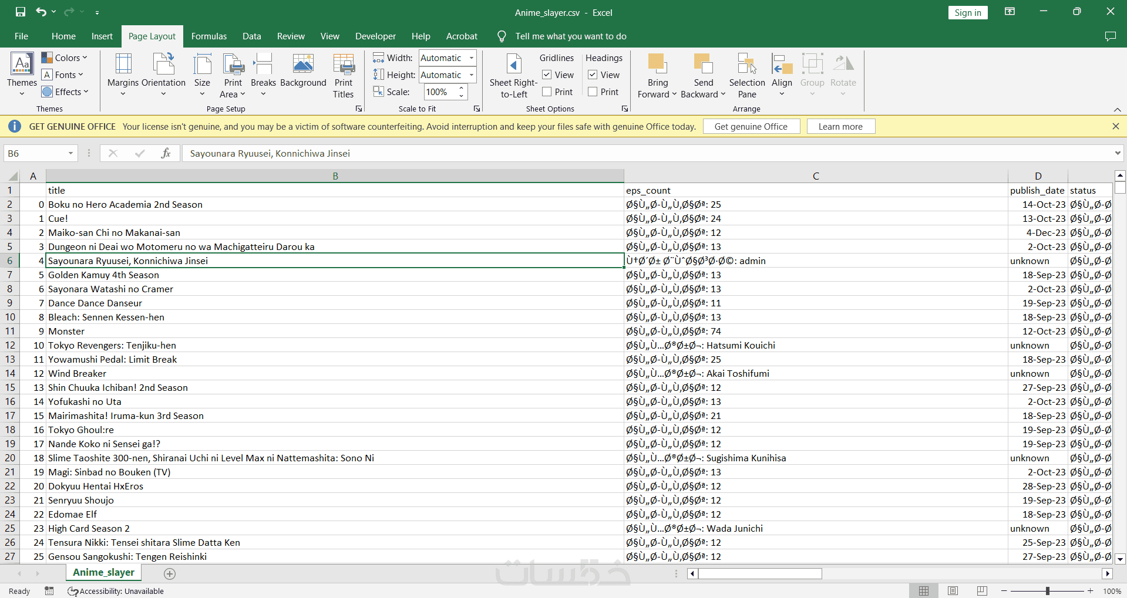Open the Align objects menu
This screenshot has height=598, width=1127.
pyautogui.click(x=782, y=75)
